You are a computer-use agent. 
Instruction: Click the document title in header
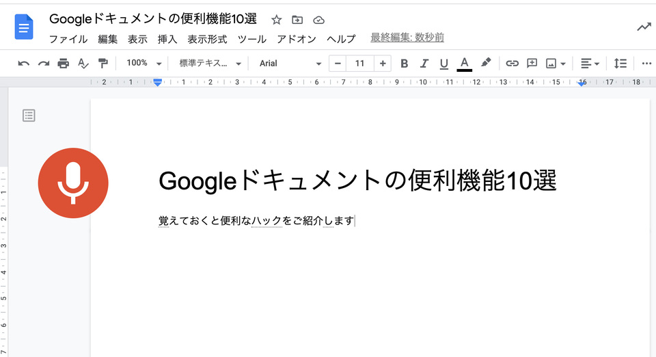point(153,19)
